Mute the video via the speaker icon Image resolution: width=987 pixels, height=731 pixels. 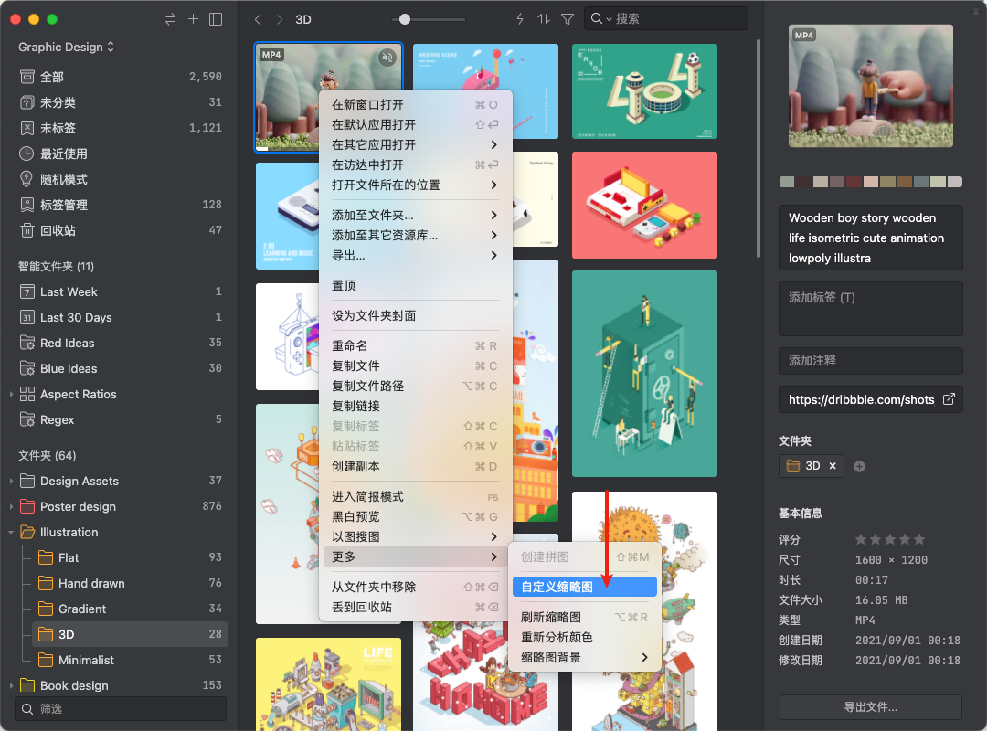click(x=387, y=57)
